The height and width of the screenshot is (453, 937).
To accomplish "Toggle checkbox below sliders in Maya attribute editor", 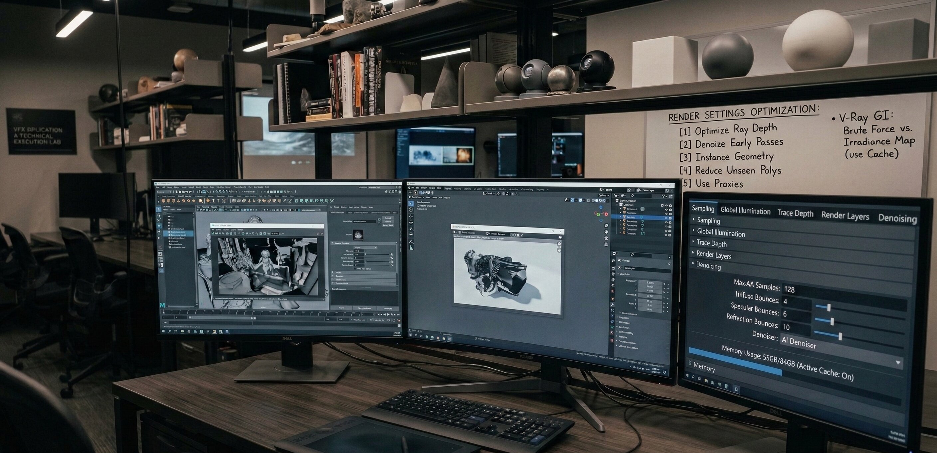I will click(x=355, y=269).
